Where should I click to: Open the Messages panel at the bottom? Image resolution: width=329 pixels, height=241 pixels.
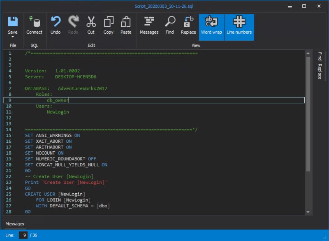point(15,224)
